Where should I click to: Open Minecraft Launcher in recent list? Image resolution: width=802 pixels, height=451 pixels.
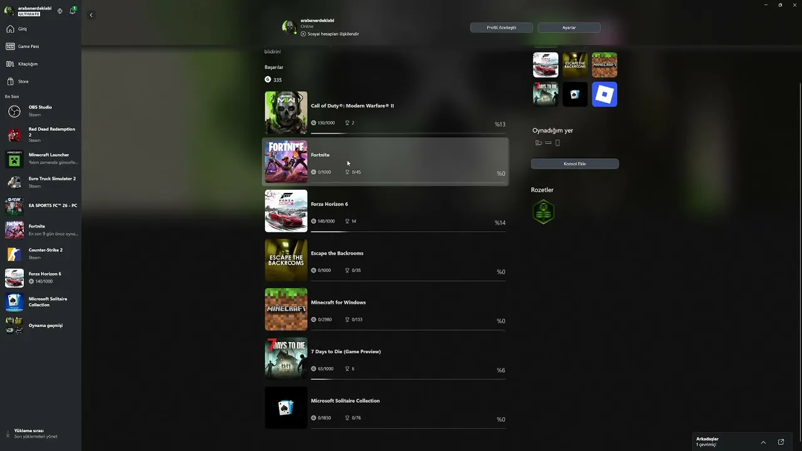tap(41, 158)
